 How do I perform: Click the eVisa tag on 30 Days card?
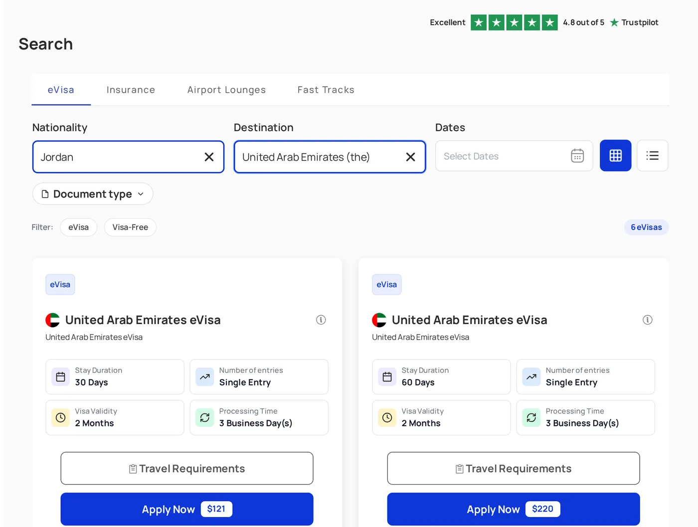(60, 285)
